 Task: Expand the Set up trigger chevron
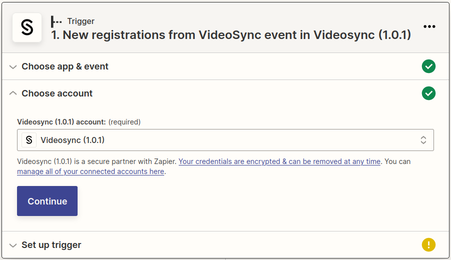(x=13, y=245)
